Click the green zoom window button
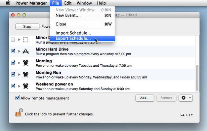 pos(24,15)
